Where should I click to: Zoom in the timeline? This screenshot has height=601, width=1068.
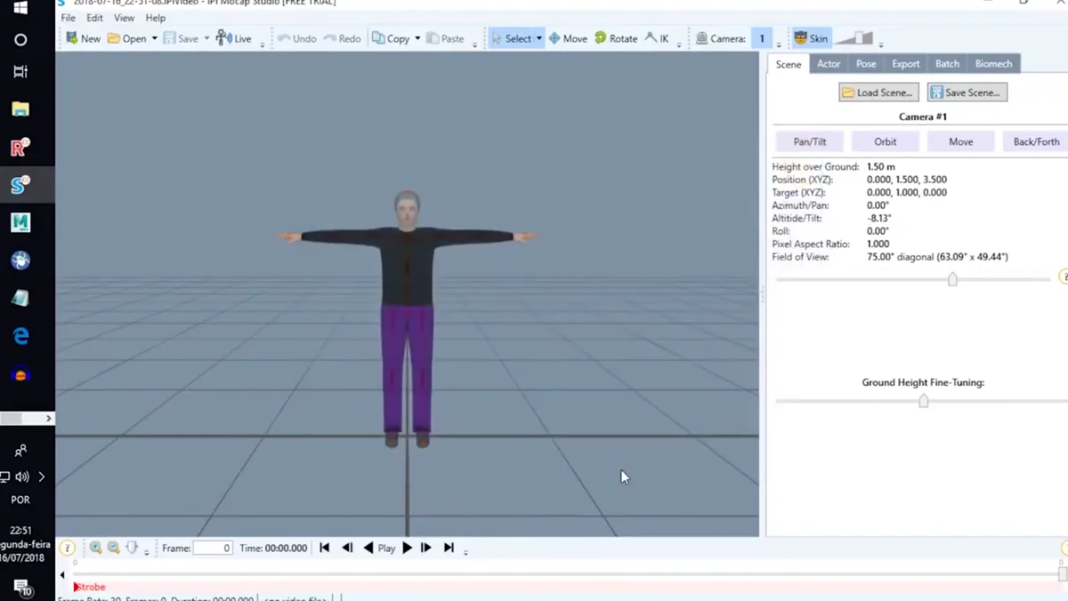click(95, 548)
